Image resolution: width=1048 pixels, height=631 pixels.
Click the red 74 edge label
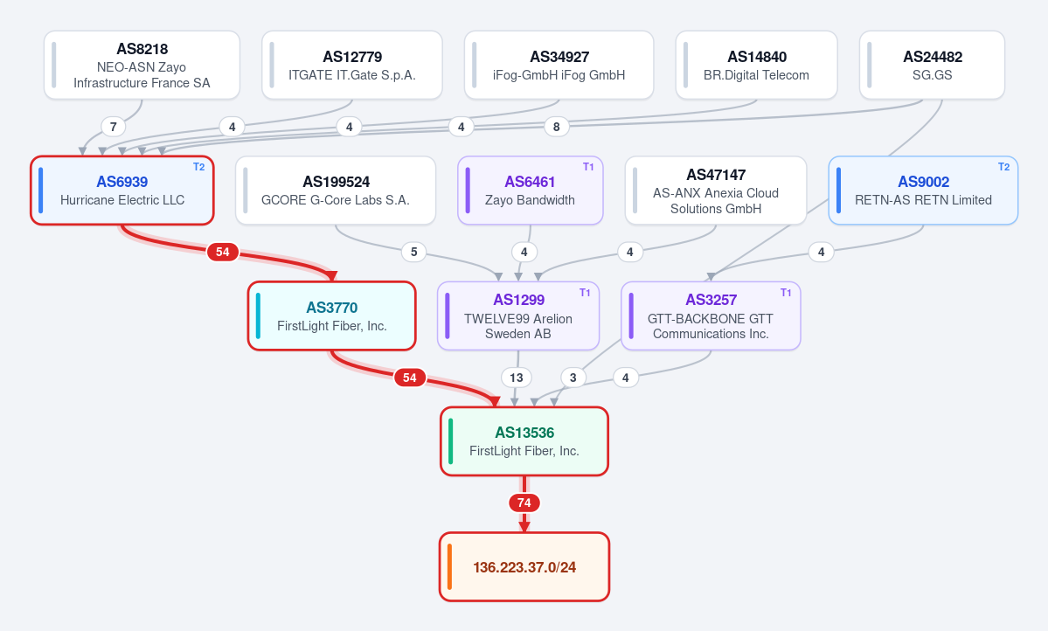point(524,503)
